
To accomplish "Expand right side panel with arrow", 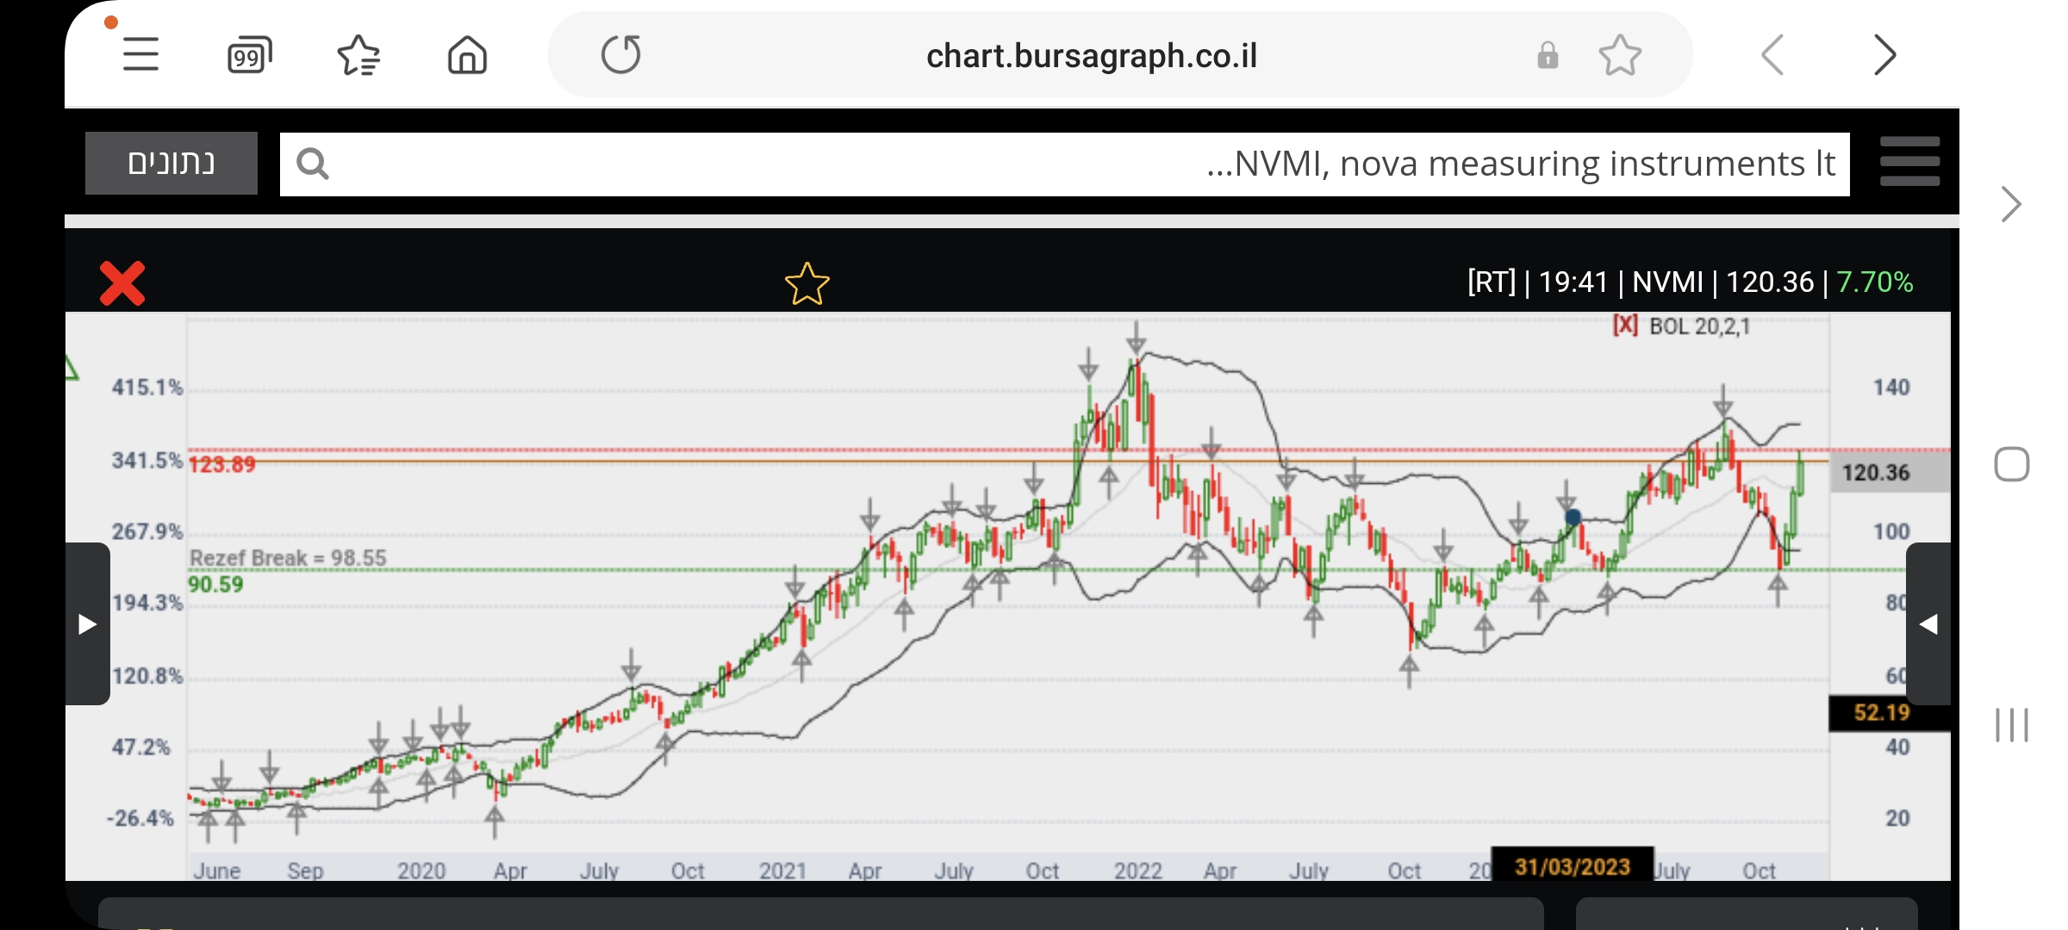I will pyautogui.click(x=1928, y=623).
